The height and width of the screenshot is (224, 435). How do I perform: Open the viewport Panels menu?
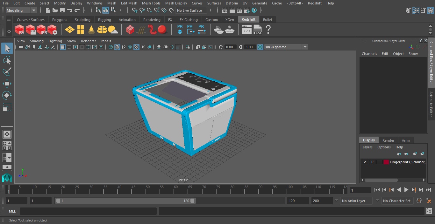tap(106, 41)
